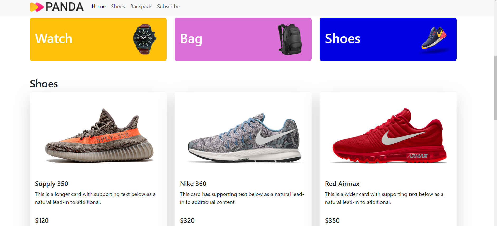This screenshot has height=226, width=497.
Task: Click the Subscribe link
Action: pyautogui.click(x=168, y=6)
